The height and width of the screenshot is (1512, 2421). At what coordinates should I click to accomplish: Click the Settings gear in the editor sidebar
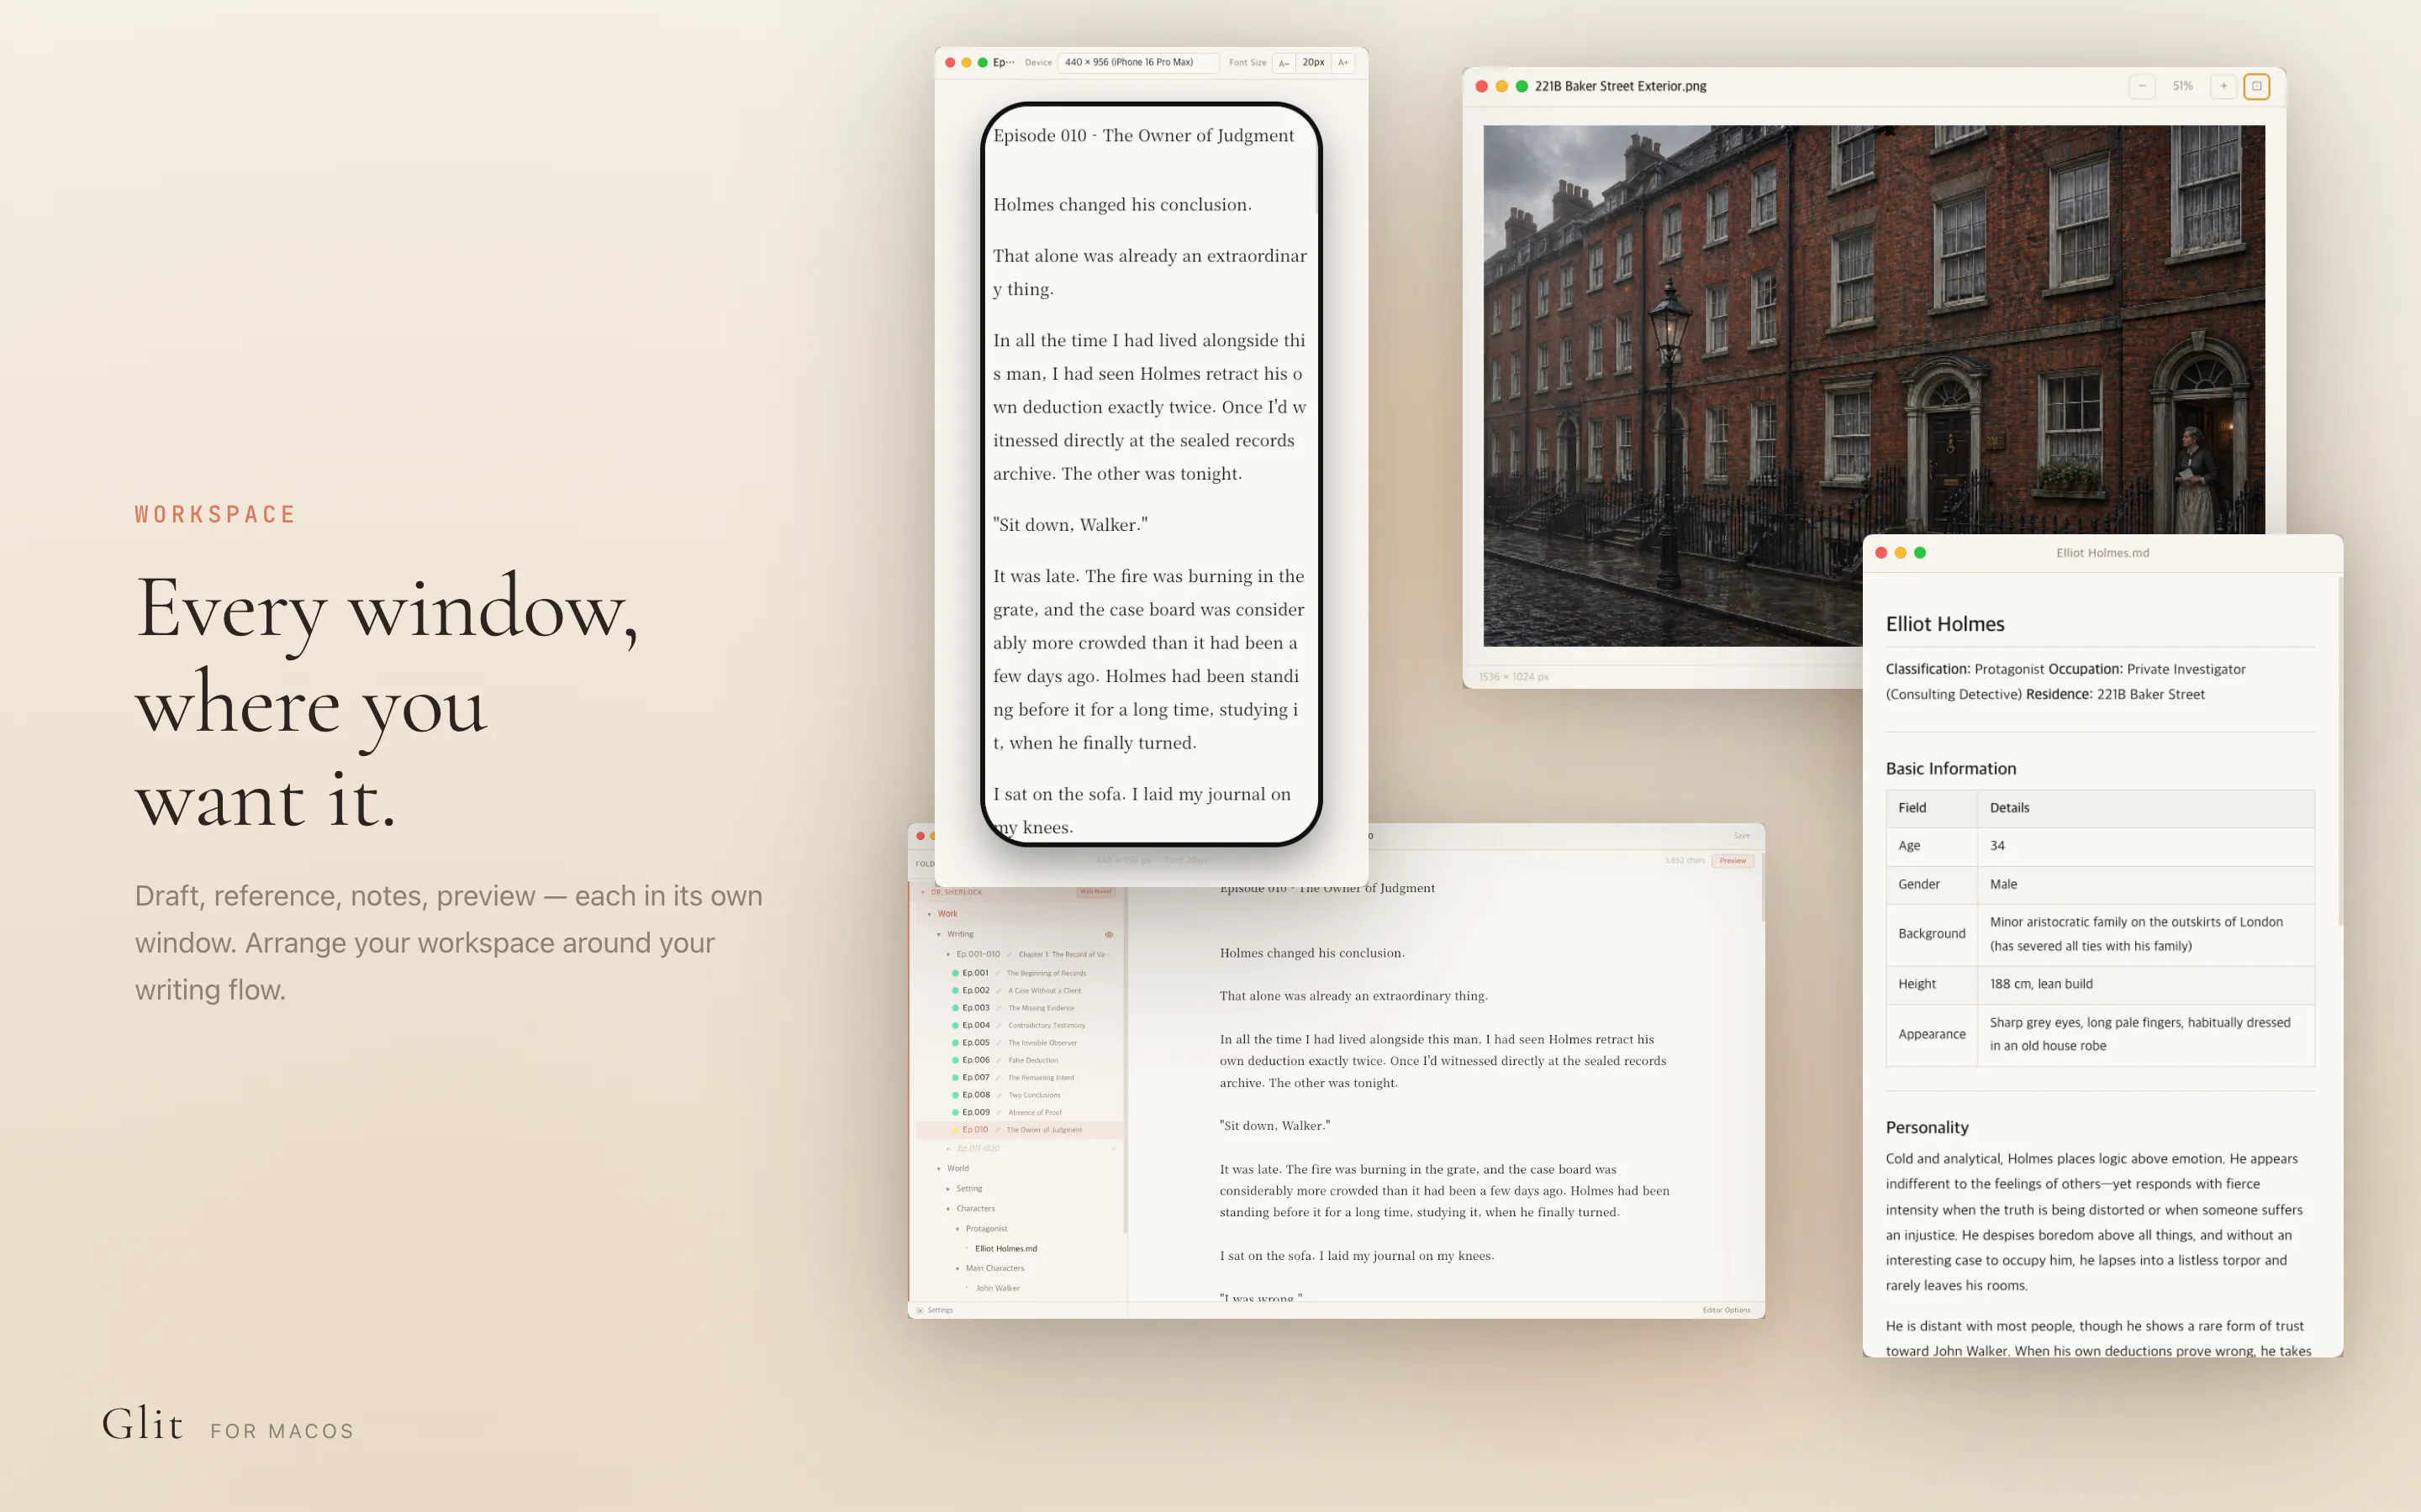(920, 1310)
